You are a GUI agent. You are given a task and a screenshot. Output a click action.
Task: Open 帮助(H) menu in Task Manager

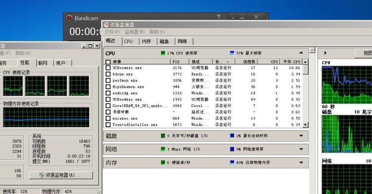coord(23,53)
